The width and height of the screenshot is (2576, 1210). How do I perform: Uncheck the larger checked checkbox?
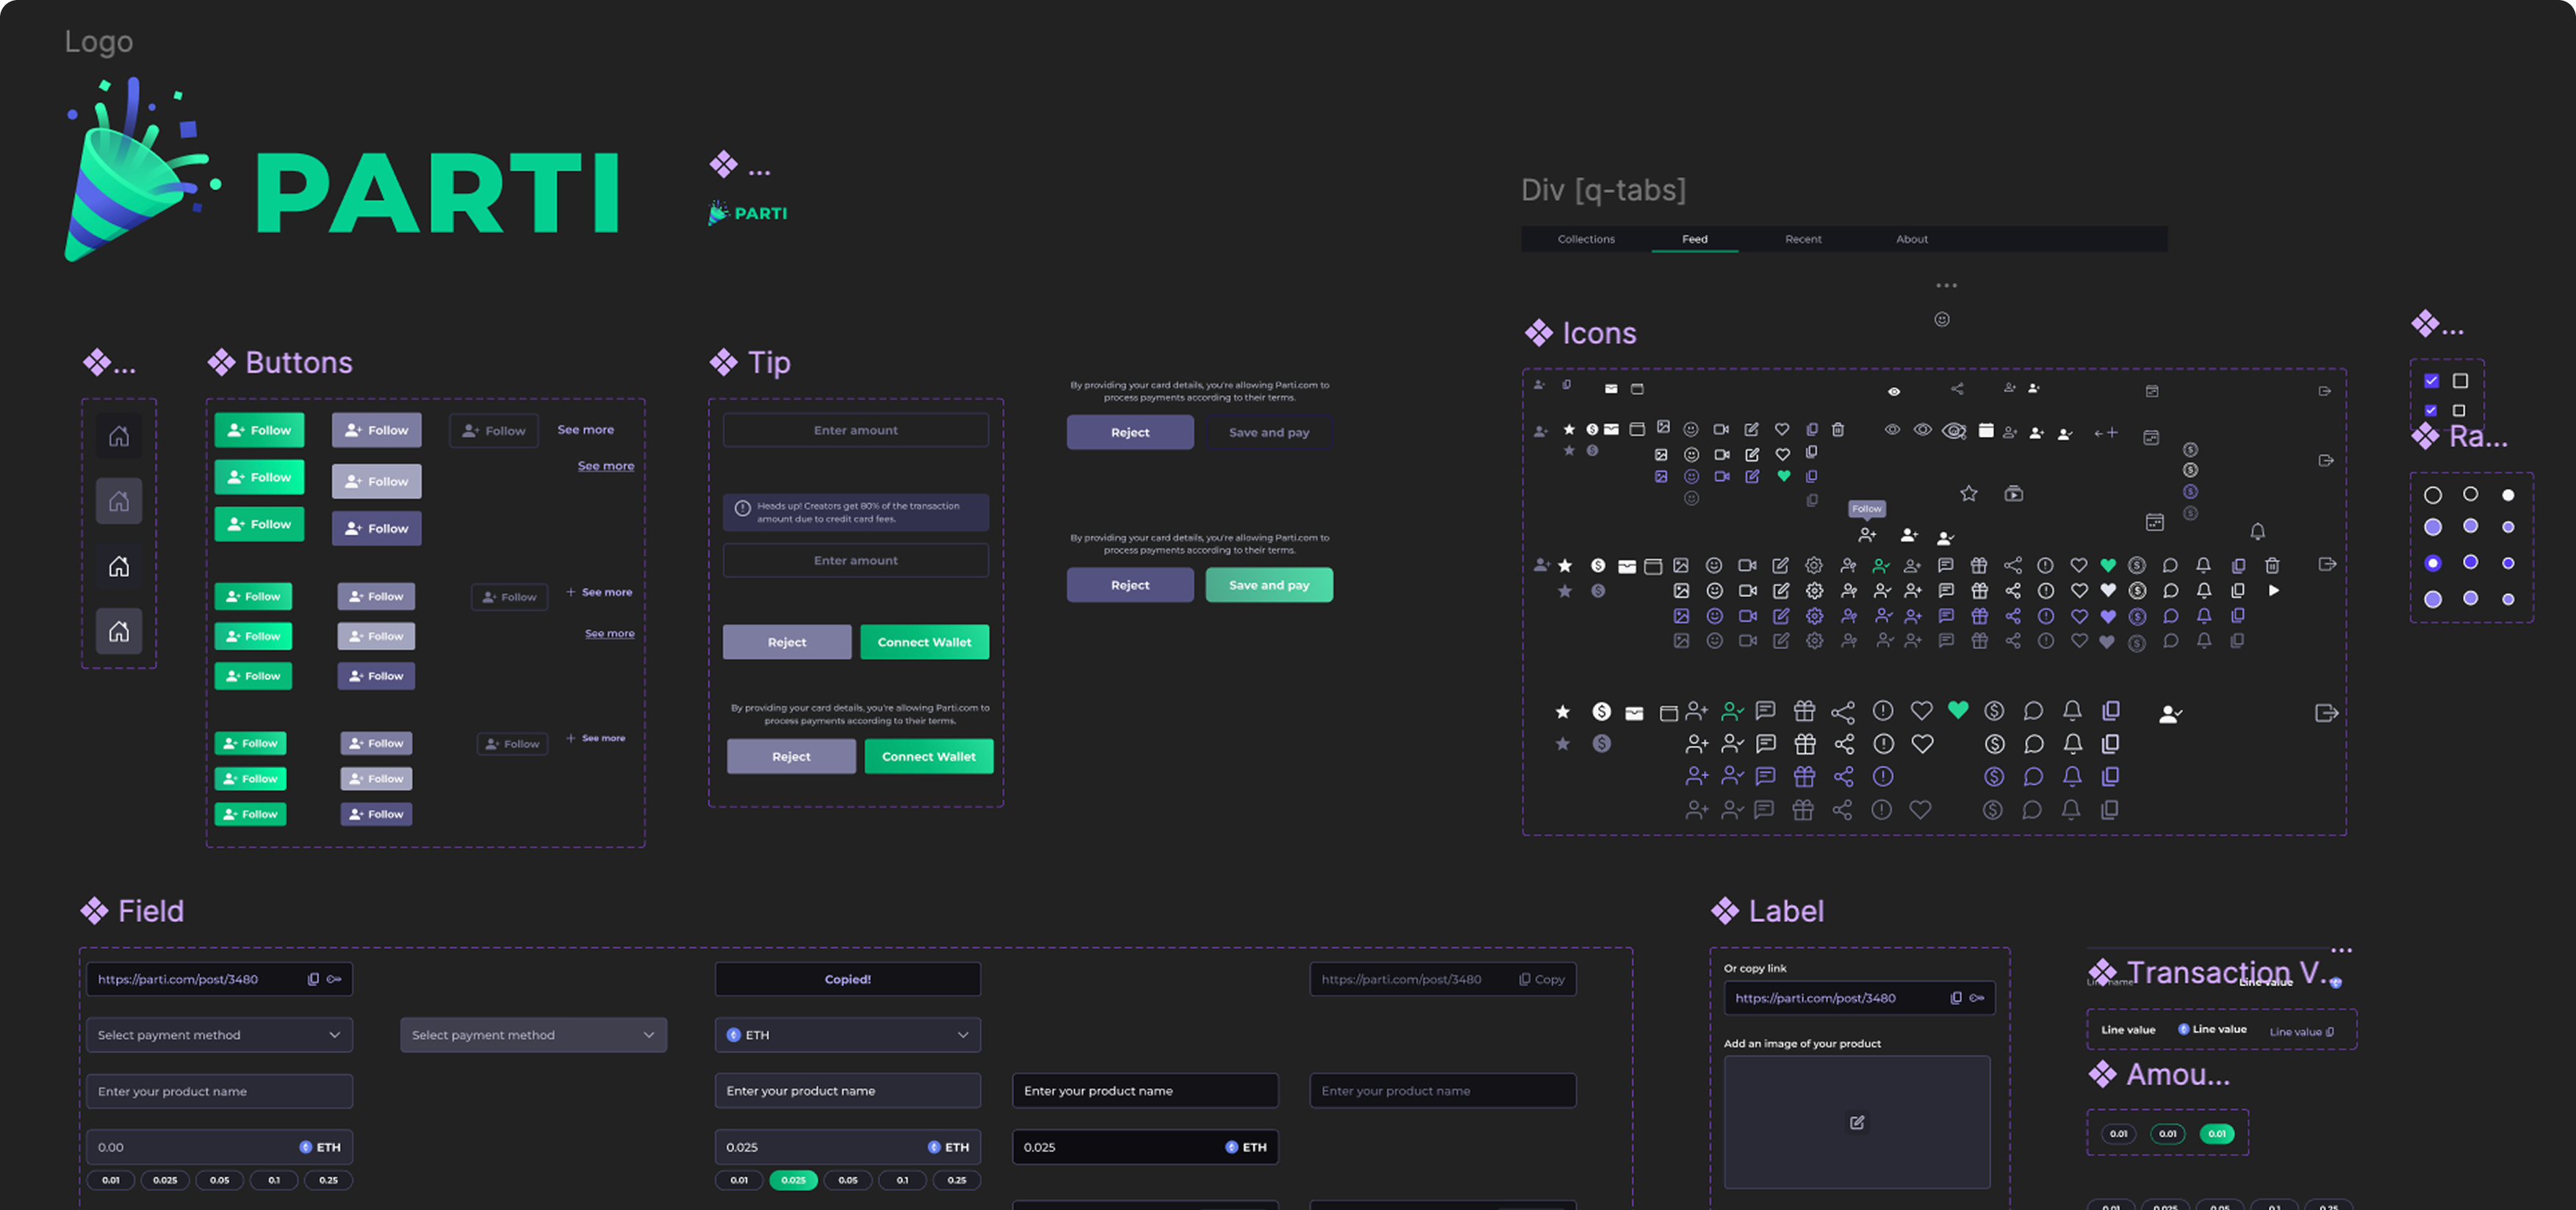[x=2431, y=380]
